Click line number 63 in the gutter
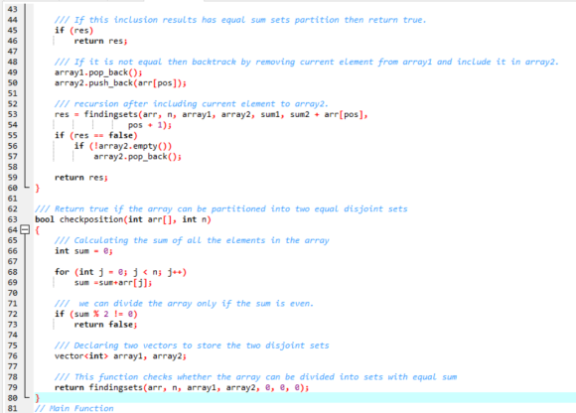The image size is (576, 413). click(13, 219)
